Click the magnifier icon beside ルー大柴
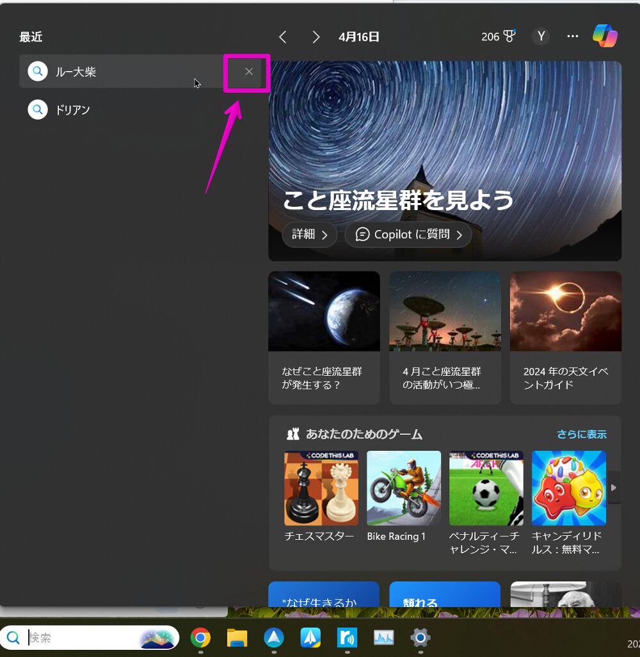 point(38,71)
